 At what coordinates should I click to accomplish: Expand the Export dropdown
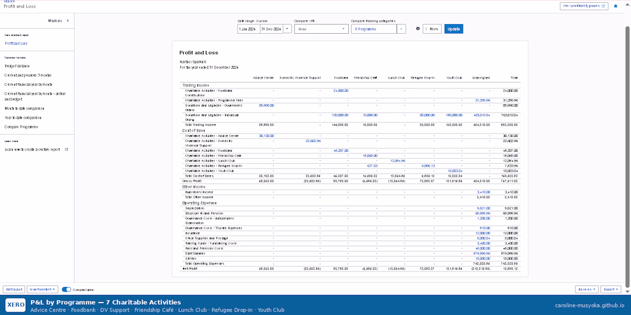(x=610, y=289)
